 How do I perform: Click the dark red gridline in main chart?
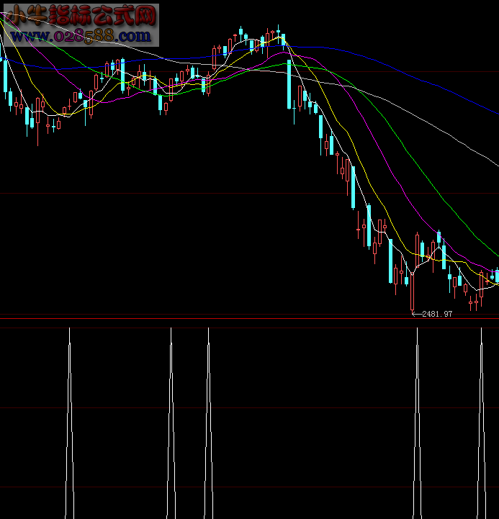[x=216, y=193]
